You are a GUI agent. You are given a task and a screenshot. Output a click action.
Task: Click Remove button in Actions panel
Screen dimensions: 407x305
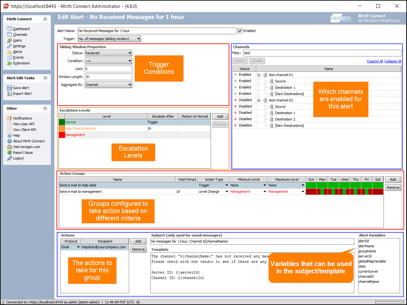click(x=138, y=249)
